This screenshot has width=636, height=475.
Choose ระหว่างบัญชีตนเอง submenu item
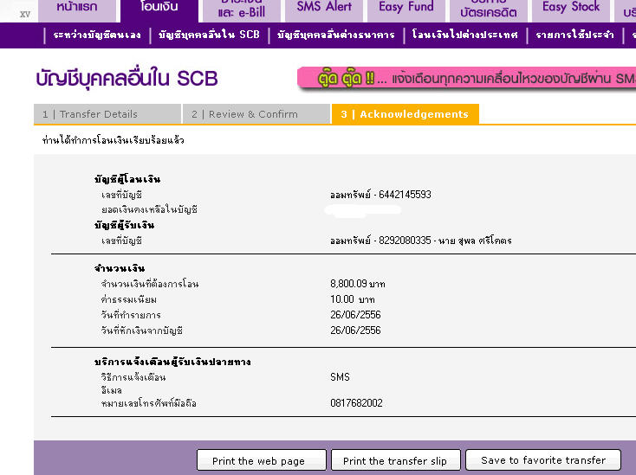tap(97, 35)
